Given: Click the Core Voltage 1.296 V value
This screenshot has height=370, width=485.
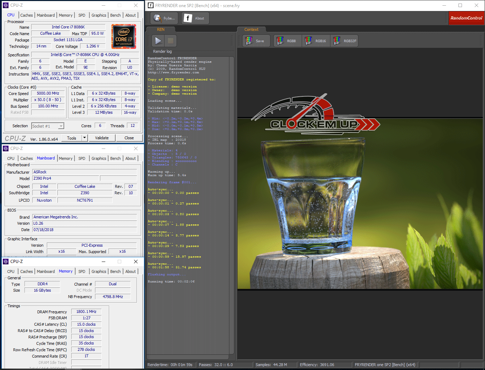Looking at the screenshot, I should 93,46.
